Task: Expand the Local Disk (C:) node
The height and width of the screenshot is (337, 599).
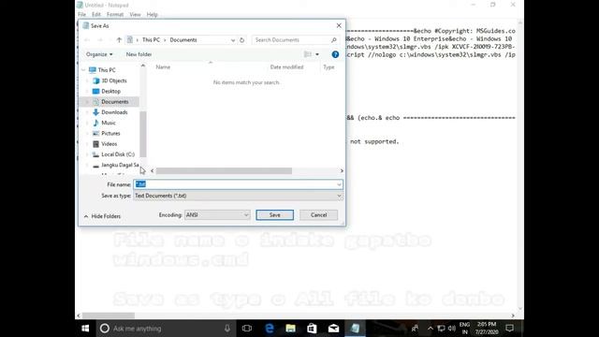Action: tap(87, 154)
